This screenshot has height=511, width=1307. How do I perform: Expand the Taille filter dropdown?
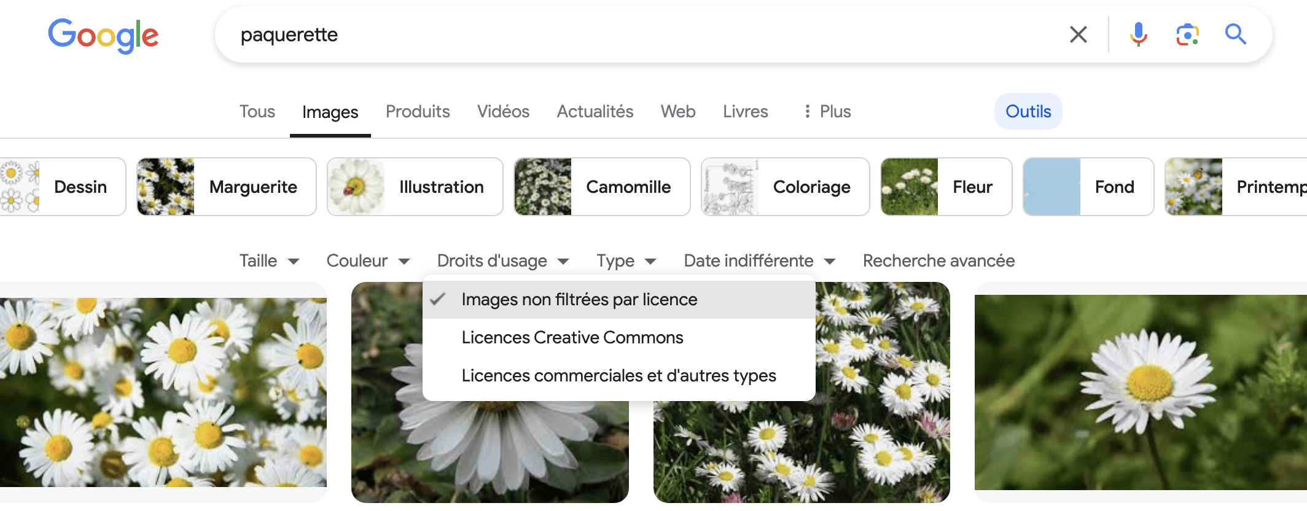point(269,261)
